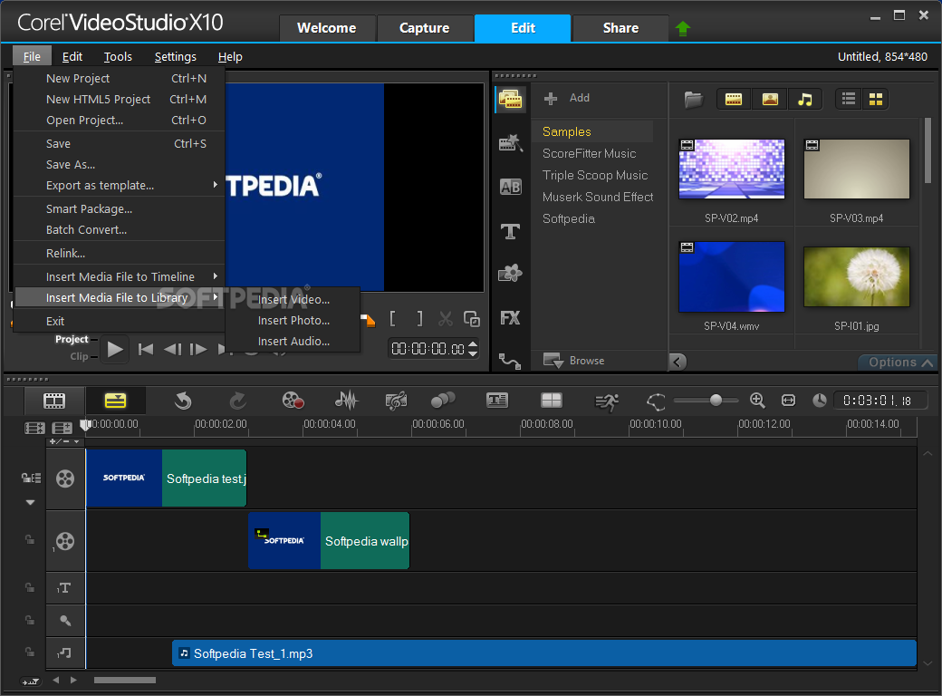Toggle show audio files filter in library

click(x=805, y=99)
